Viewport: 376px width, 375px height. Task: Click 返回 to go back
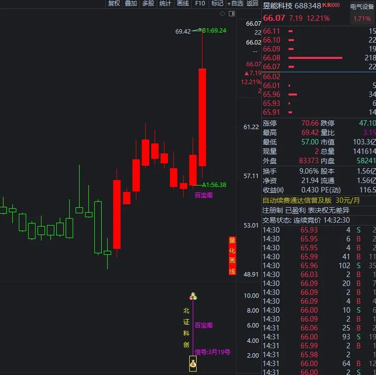click(252, 3)
